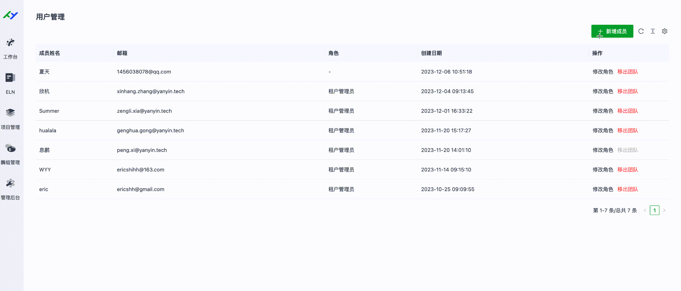Viewport: 681px width, 291px height.
Task: Click 移出团队 for member Summer
Action: 627,111
